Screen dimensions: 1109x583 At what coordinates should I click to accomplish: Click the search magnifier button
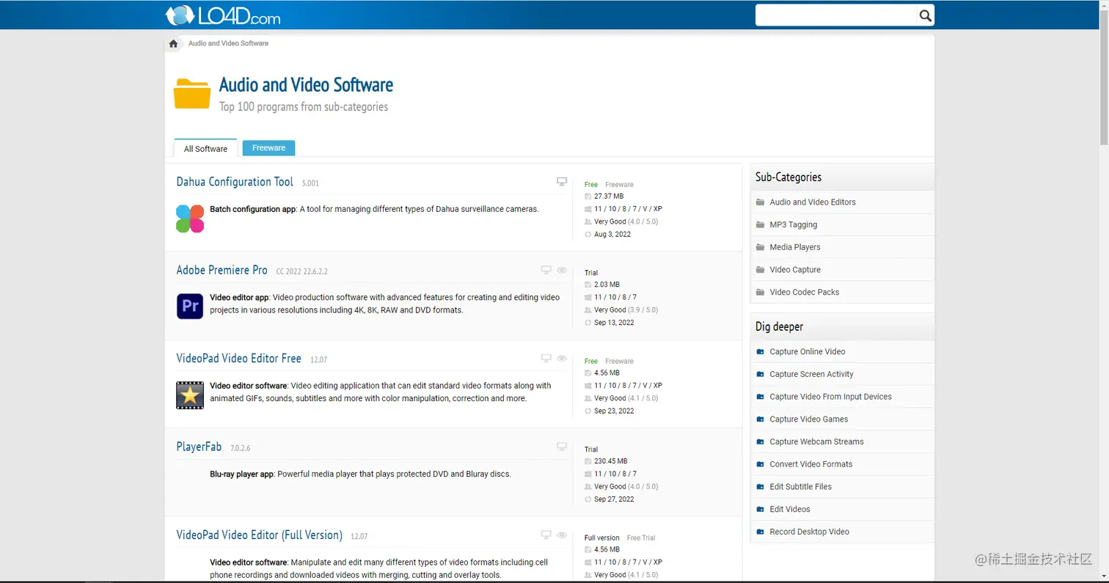tap(925, 15)
